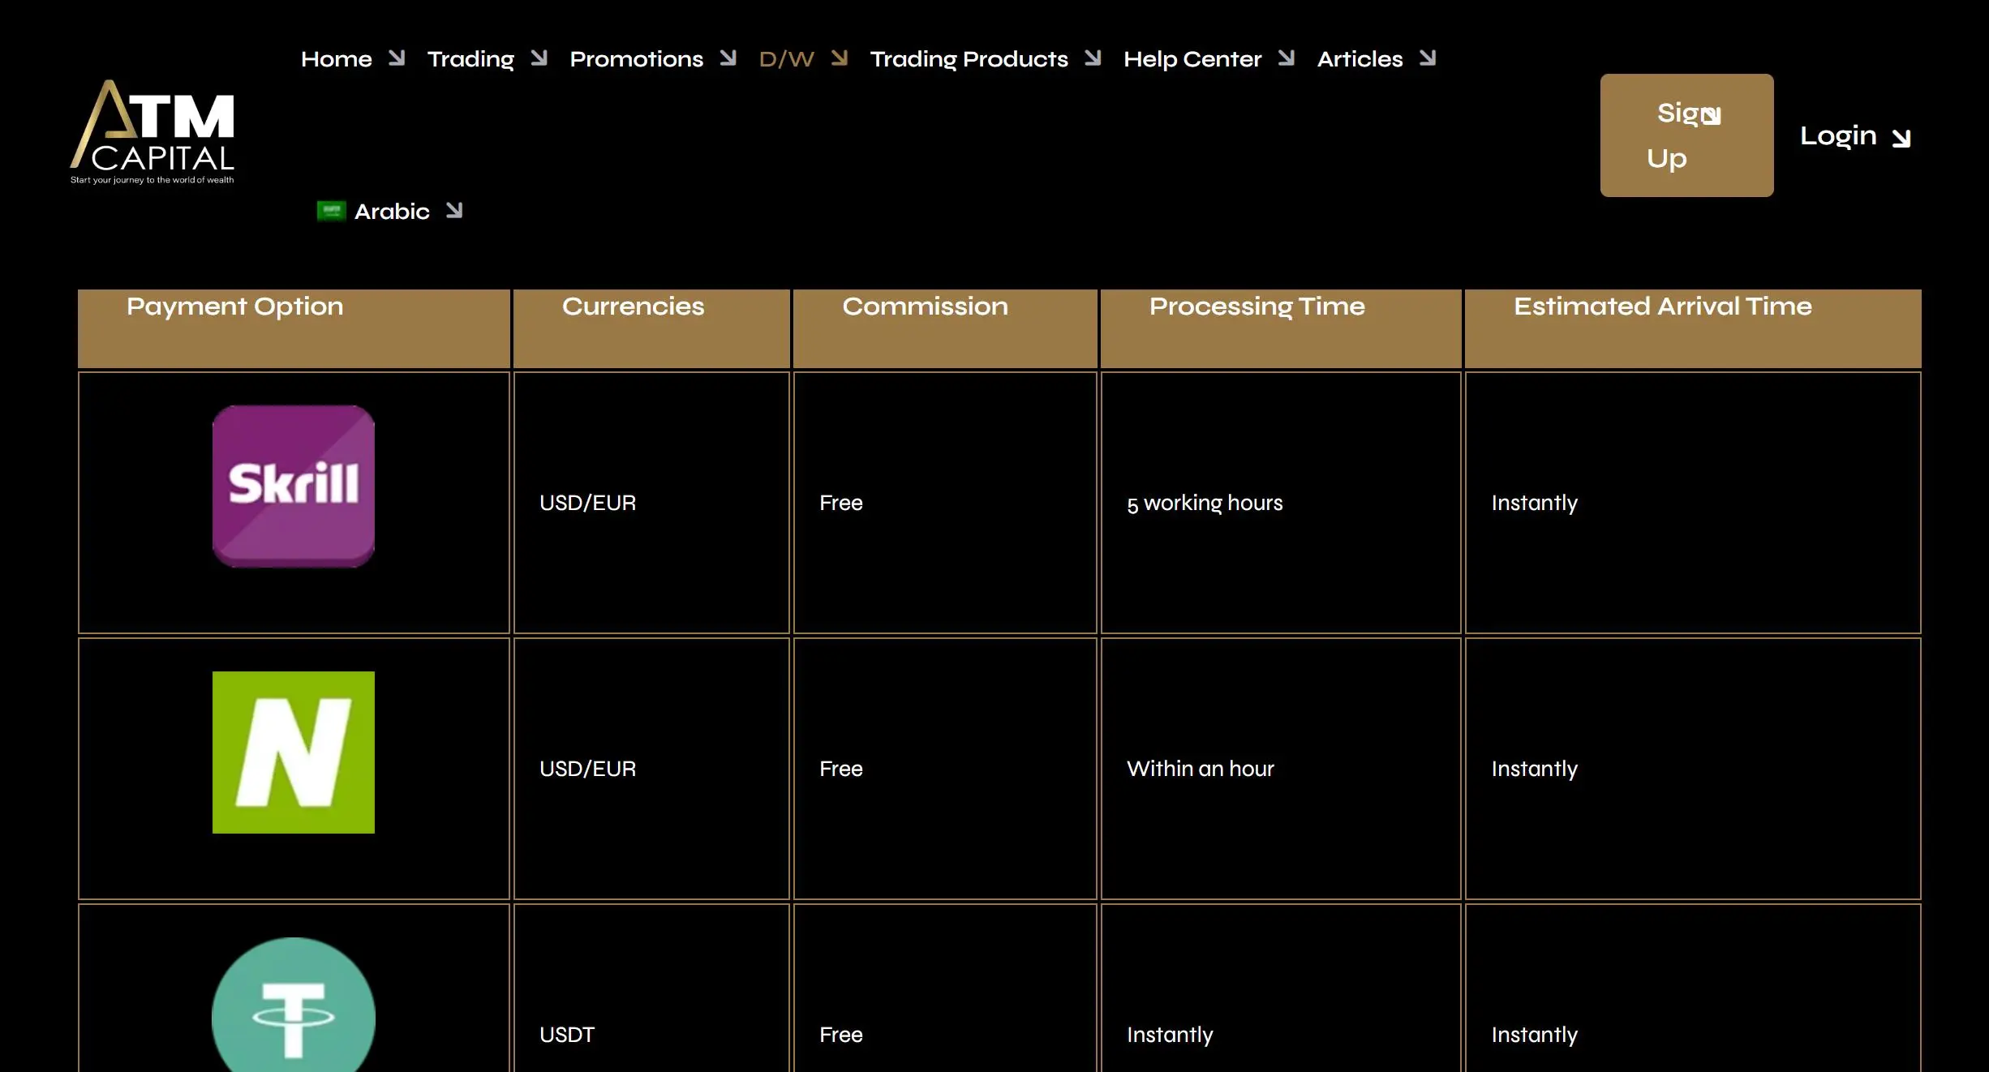Select Instantly in the Skrill row
The height and width of the screenshot is (1072, 1989).
tap(1535, 504)
